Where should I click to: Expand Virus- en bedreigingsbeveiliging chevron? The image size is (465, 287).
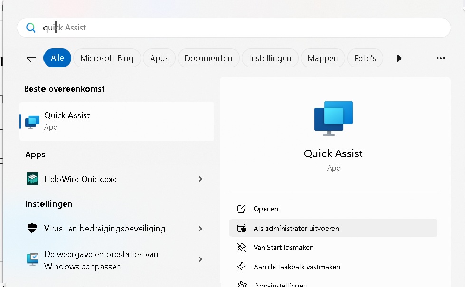point(200,229)
